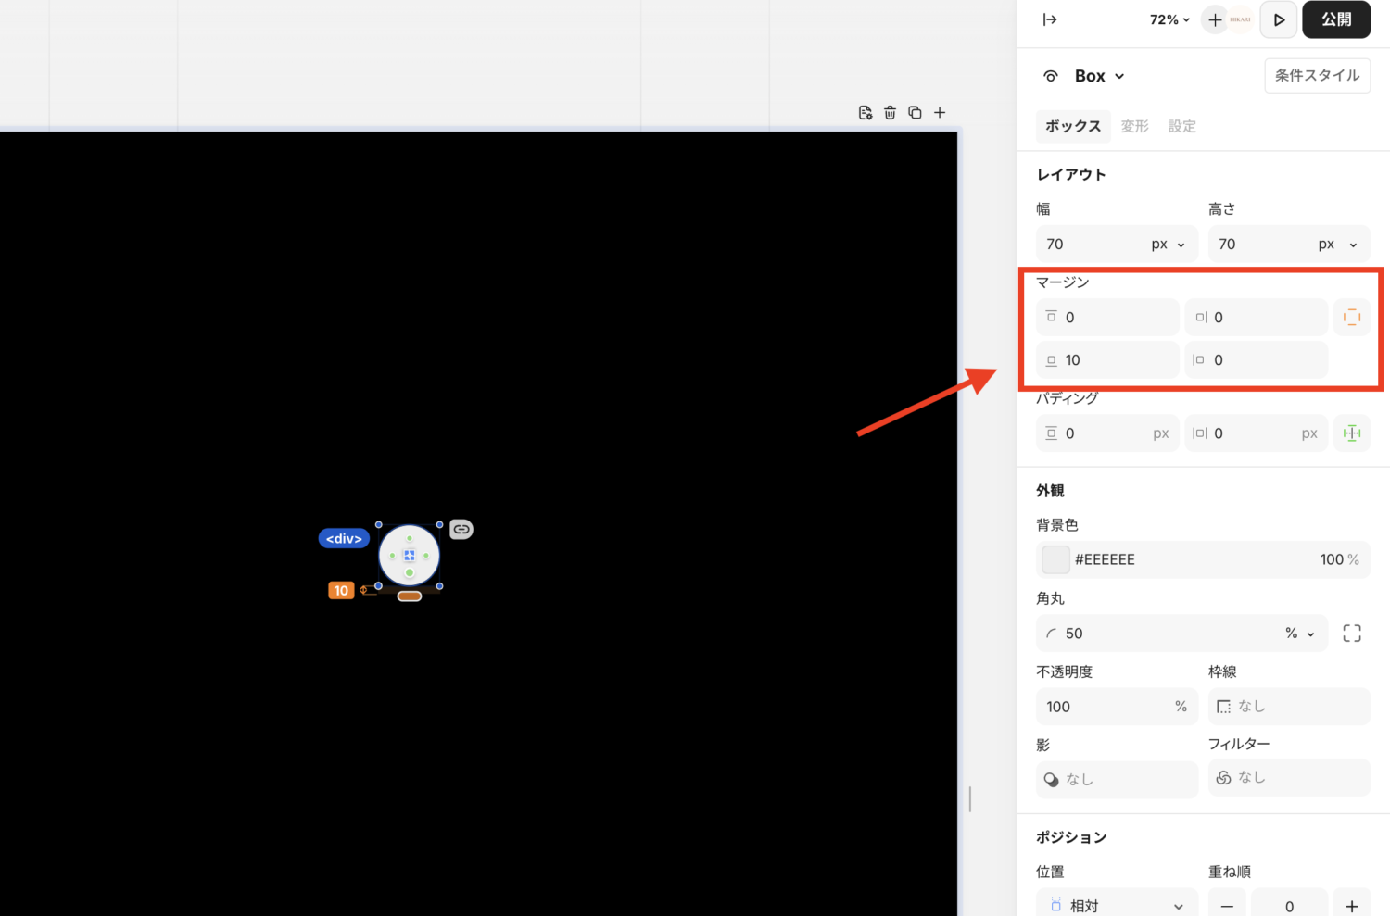Open the width px unit dropdown
The height and width of the screenshot is (916, 1390).
click(1168, 245)
